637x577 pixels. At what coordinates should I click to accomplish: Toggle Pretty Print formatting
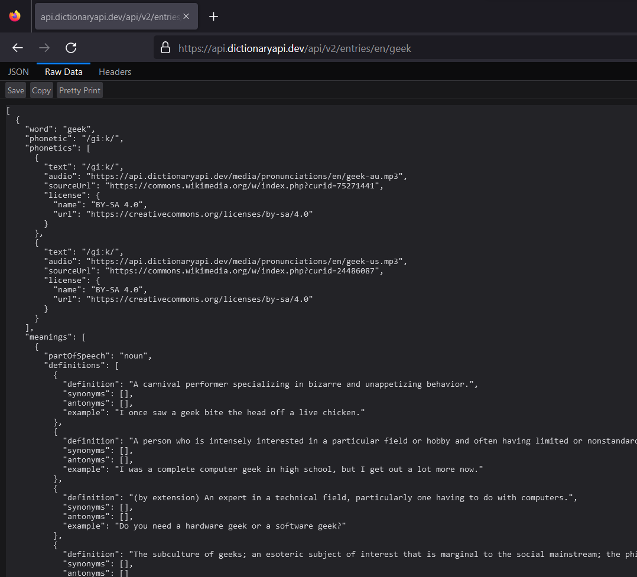coord(80,90)
